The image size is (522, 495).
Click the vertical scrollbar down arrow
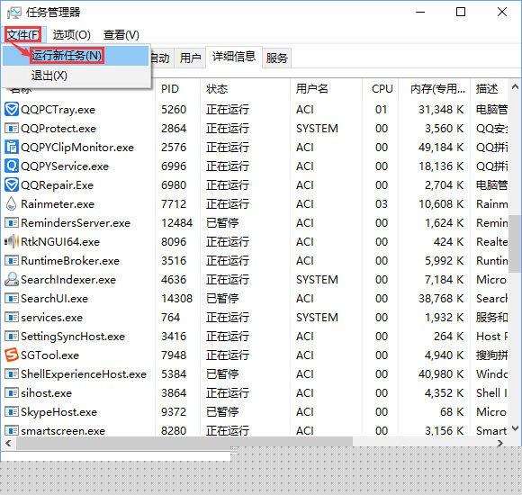click(515, 428)
